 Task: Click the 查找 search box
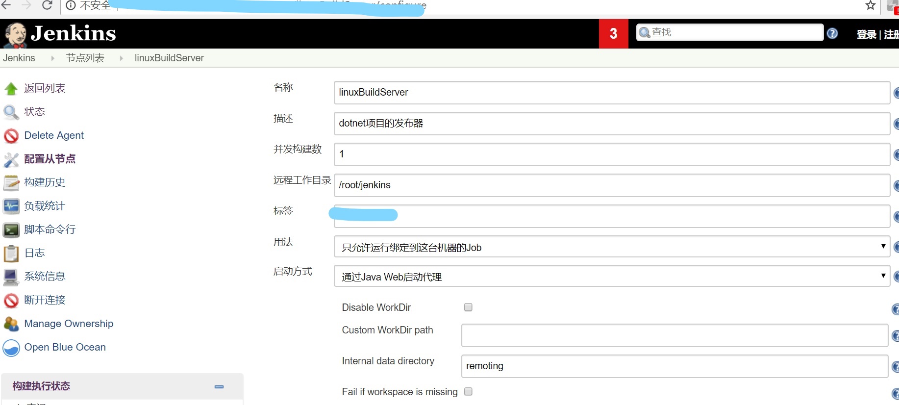tap(729, 32)
